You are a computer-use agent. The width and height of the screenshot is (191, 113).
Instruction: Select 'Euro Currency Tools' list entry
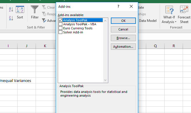78,28
